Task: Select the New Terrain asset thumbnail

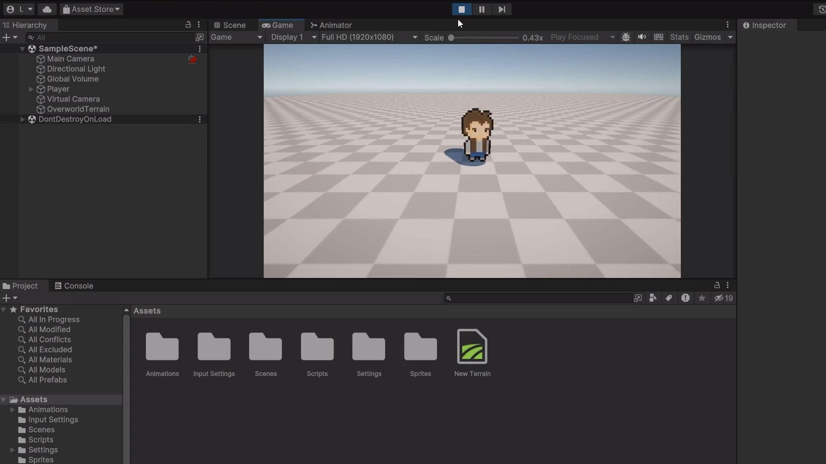Action: click(x=472, y=347)
